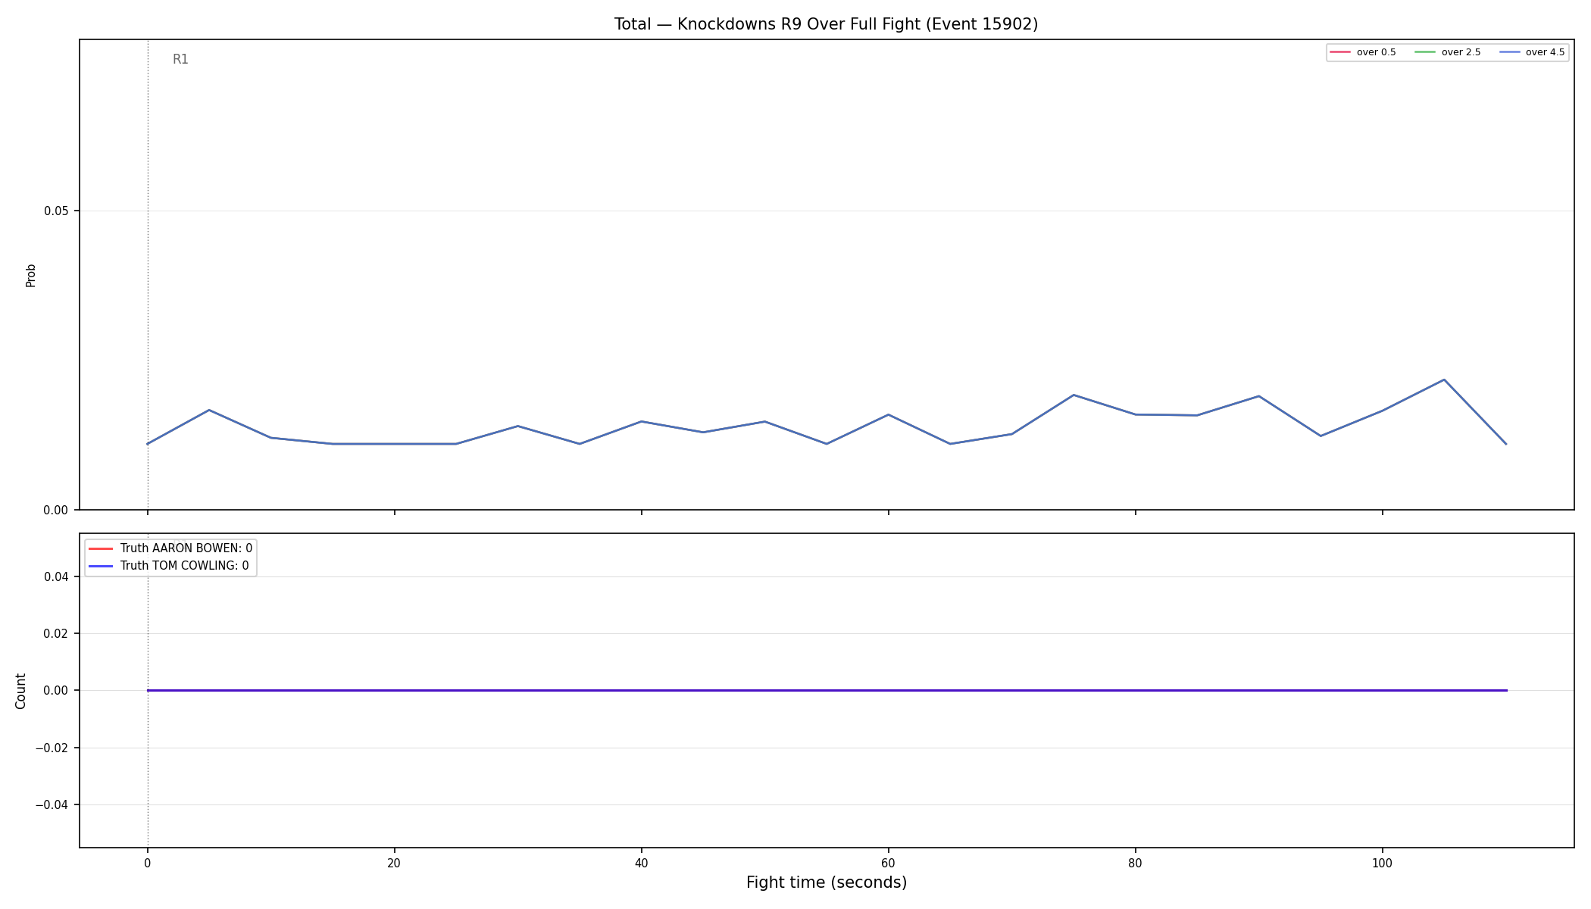This screenshot has height=909, width=1591.
Task: Click the −0.02 tick on Count axis
Action: (x=52, y=748)
